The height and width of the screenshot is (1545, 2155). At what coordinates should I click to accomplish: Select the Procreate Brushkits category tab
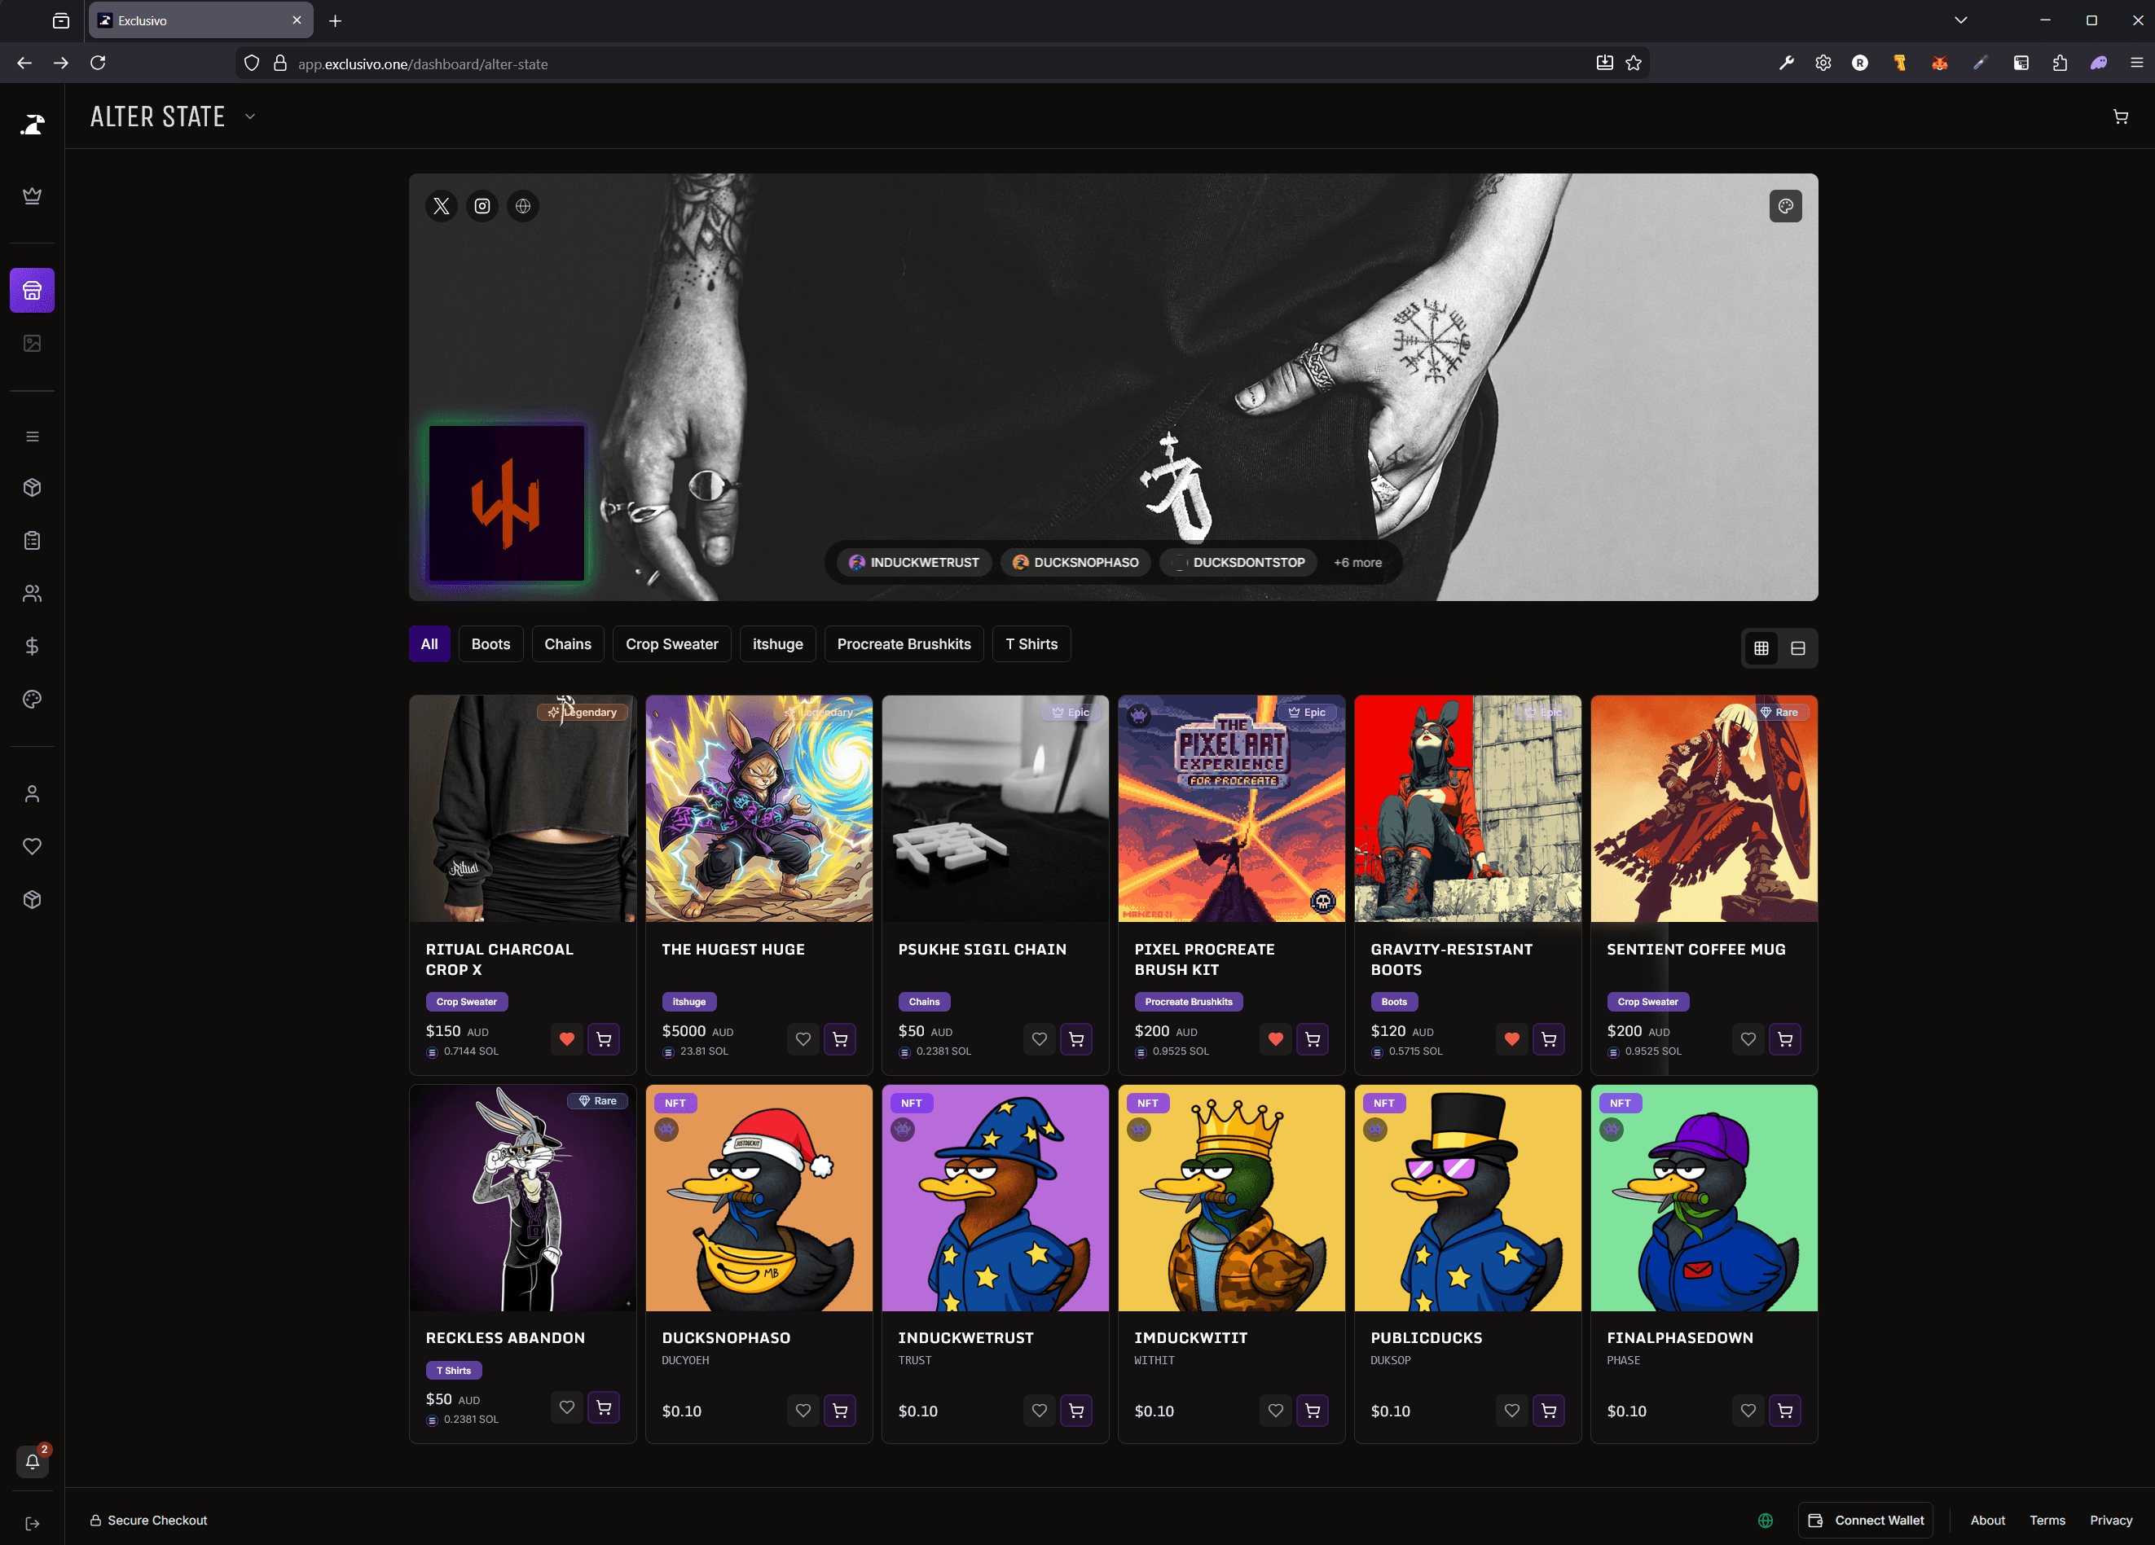[903, 644]
